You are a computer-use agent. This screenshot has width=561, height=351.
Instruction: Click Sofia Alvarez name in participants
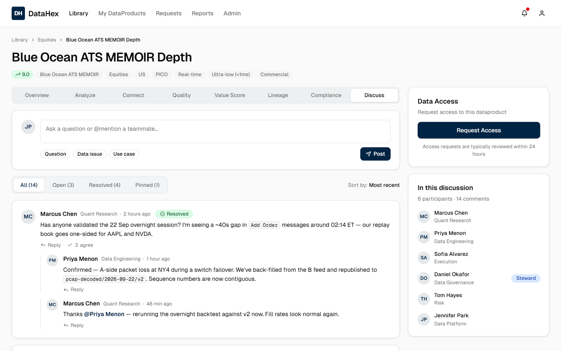[x=451, y=254]
